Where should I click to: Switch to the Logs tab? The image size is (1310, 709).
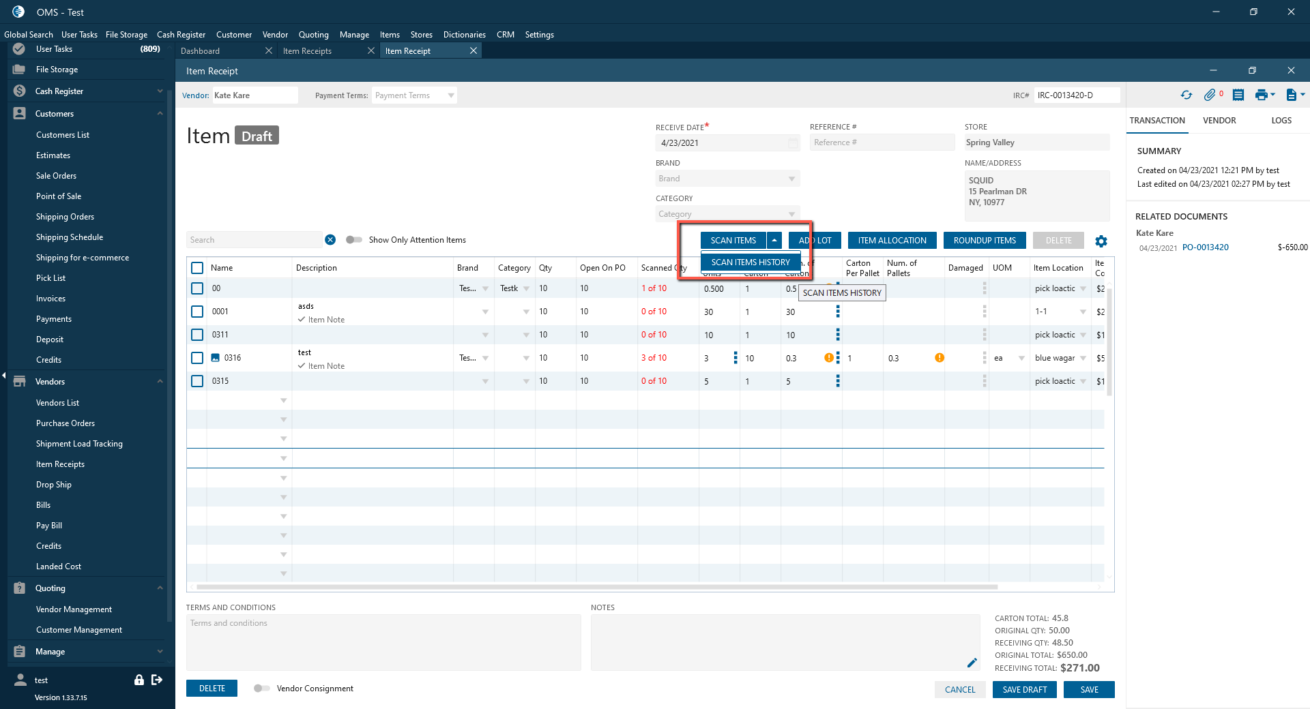pos(1281,121)
